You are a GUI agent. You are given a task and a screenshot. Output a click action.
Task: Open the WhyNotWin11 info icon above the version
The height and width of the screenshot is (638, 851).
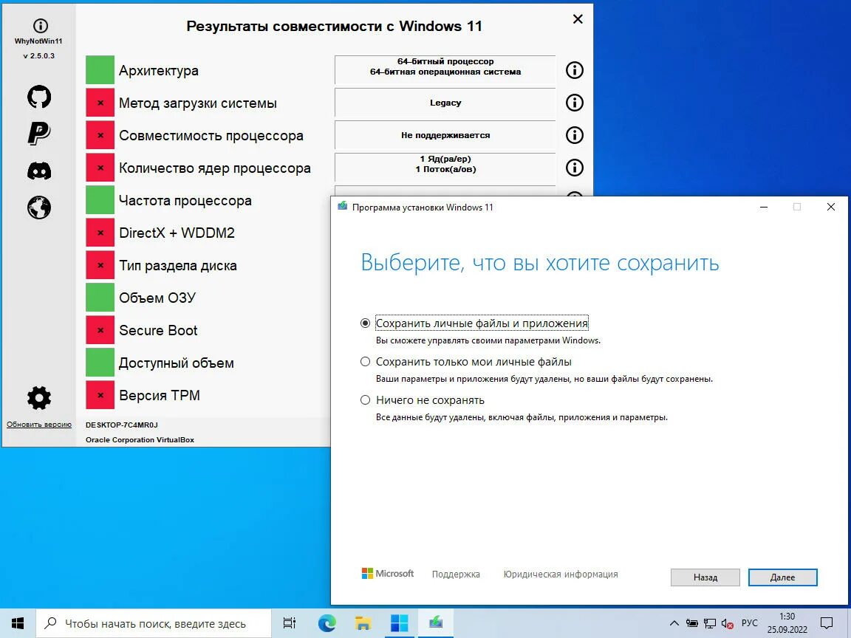click(x=40, y=26)
